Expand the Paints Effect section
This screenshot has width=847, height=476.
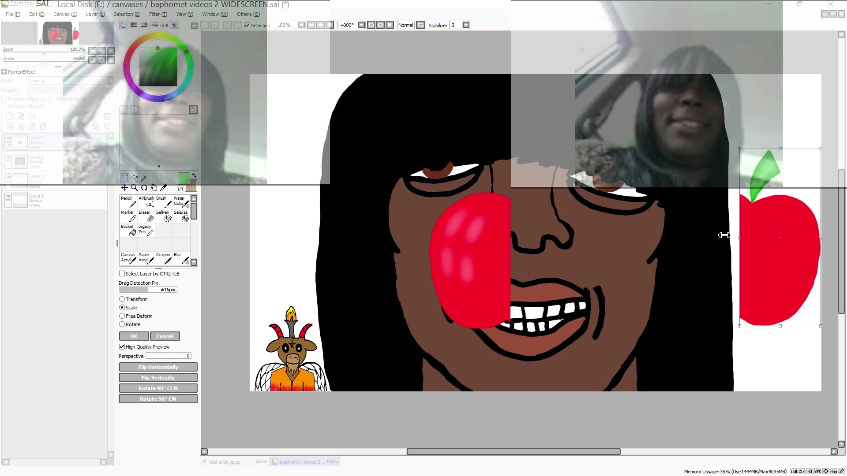point(4,72)
